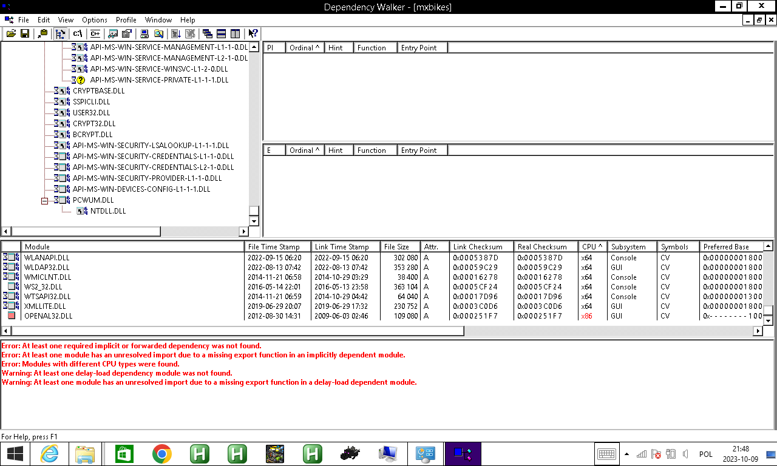Start profiling with the toolbar icon

176,34
